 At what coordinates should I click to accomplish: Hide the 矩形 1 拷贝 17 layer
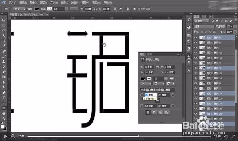pyautogui.click(x=196, y=119)
